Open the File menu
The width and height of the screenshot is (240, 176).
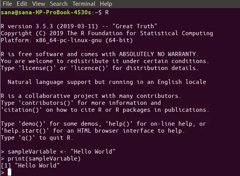7,3
